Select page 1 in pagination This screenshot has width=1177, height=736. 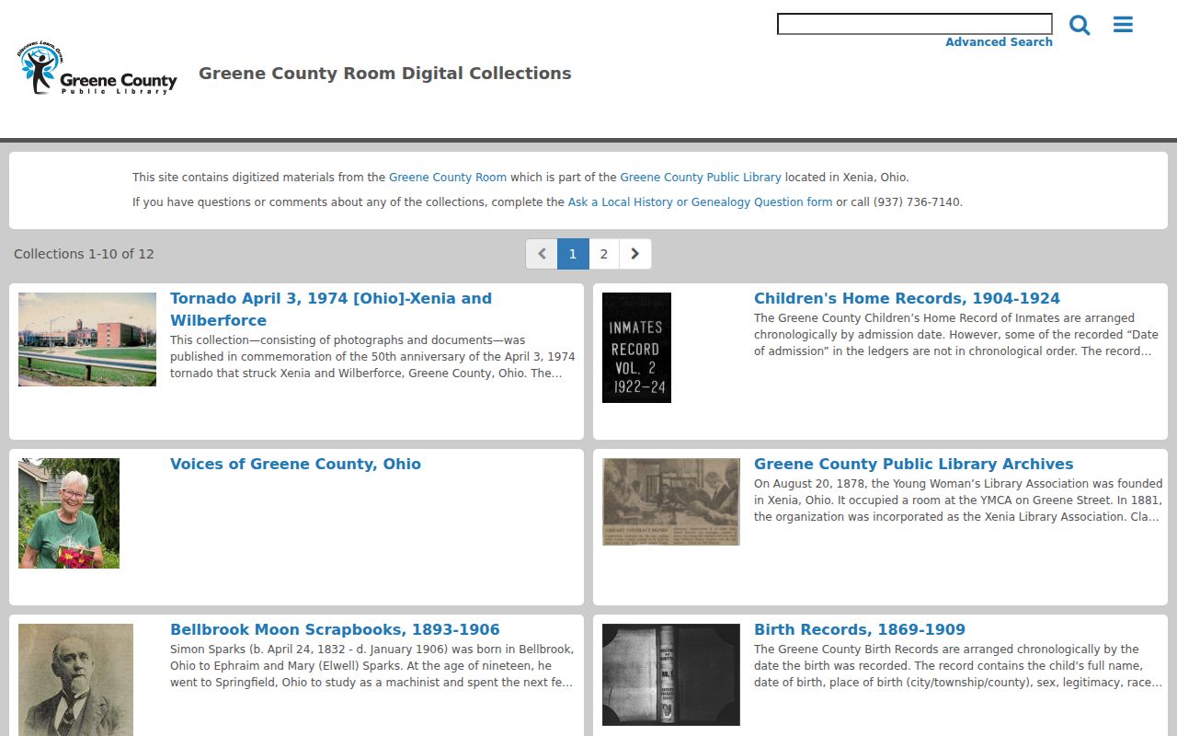click(x=573, y=254)
